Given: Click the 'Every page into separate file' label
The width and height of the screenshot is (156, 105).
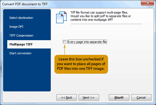Looking at the screenshot, I should click(87, 42).
